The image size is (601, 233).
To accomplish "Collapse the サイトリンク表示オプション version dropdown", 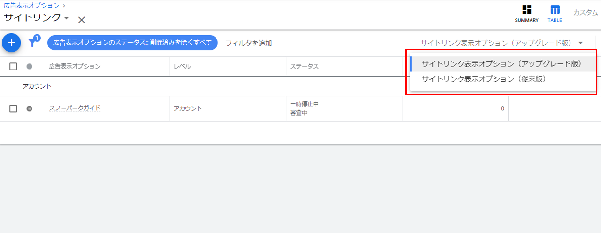I will coord(580,43).
